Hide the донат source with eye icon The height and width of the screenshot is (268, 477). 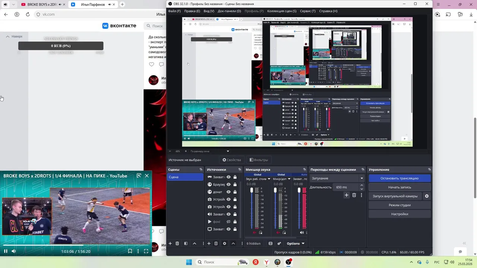(x=228, y=192)
